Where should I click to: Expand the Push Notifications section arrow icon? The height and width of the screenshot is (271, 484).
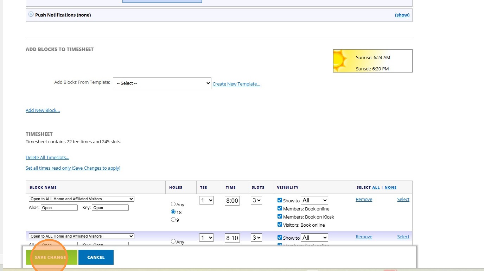coord(31,14)
